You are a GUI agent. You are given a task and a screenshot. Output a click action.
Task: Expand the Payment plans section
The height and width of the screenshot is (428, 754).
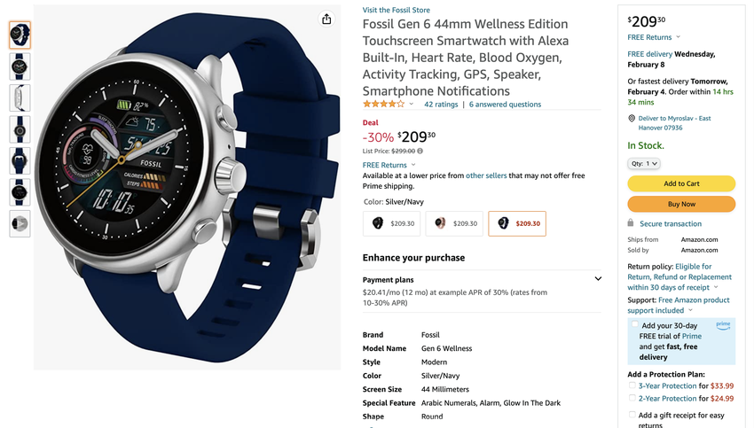[598, 279]
